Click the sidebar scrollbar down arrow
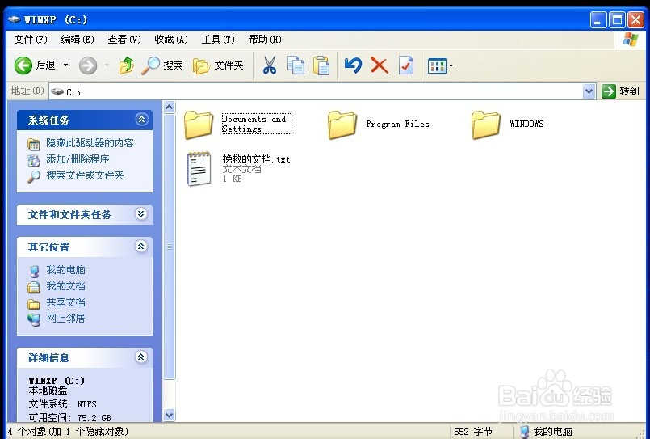Image resolution: width=650 pixels, height=439 pixels. click(x=169, y=415)
